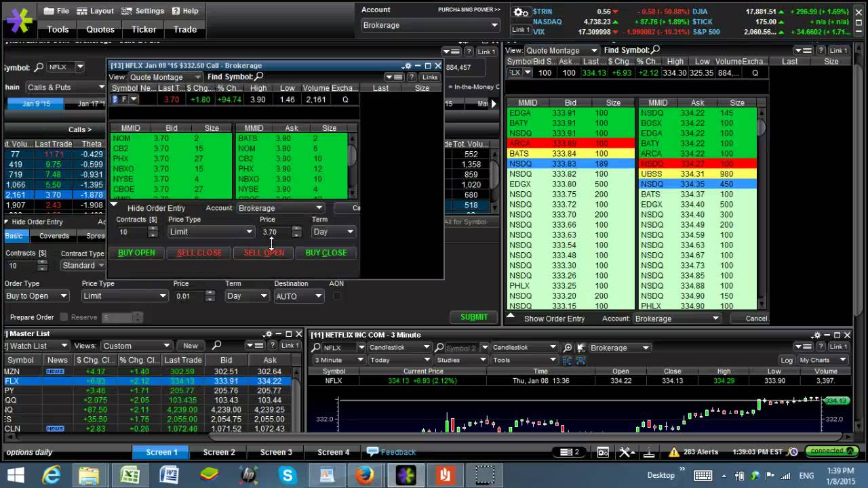Click the zoom-in magnifier icon in chart toolbar

tap(568, 348)
